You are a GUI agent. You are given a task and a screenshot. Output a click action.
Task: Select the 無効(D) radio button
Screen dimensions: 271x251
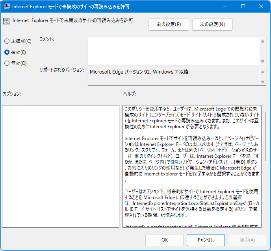click(7, 63)
